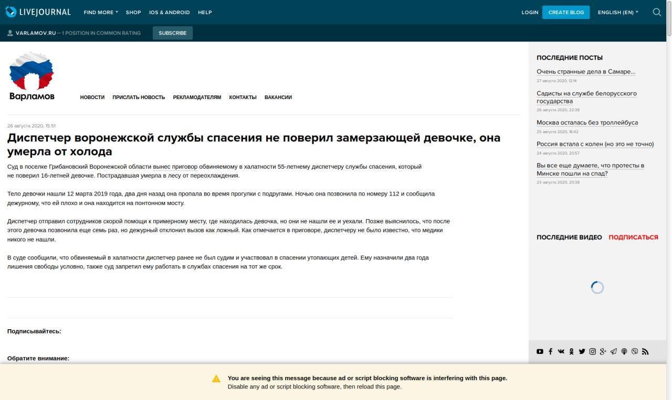Screen dimensions: 672x400
Task: Open the VARLAMOV.RU profile link
Action: 36,33
